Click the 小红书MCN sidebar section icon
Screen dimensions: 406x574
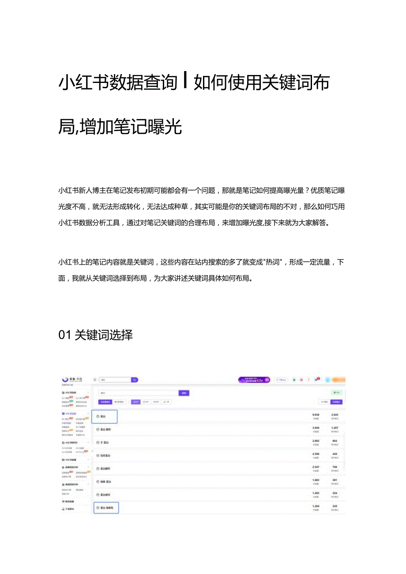coord(63,443)
